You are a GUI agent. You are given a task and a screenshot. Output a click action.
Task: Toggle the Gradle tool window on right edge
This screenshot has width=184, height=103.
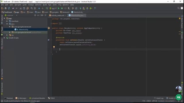[182, 35]
